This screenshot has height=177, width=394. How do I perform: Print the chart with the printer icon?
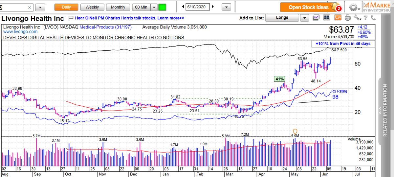[348, 18]
